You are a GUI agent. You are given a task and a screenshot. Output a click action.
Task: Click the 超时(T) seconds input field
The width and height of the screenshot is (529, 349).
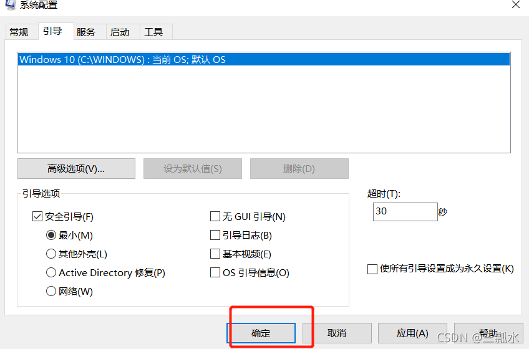[x=405, y=212]
